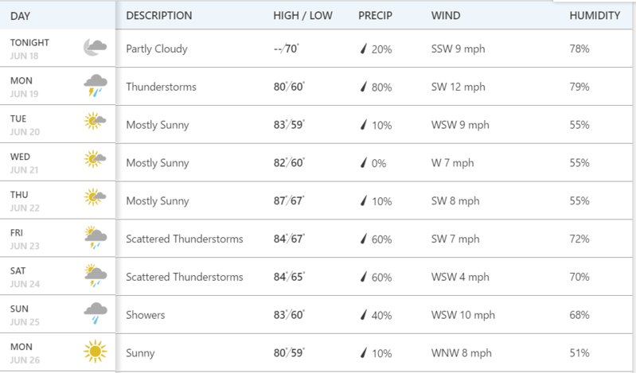636x373 pixels.
Task: Select the DAY column header
Action: (x=20, y=16)
